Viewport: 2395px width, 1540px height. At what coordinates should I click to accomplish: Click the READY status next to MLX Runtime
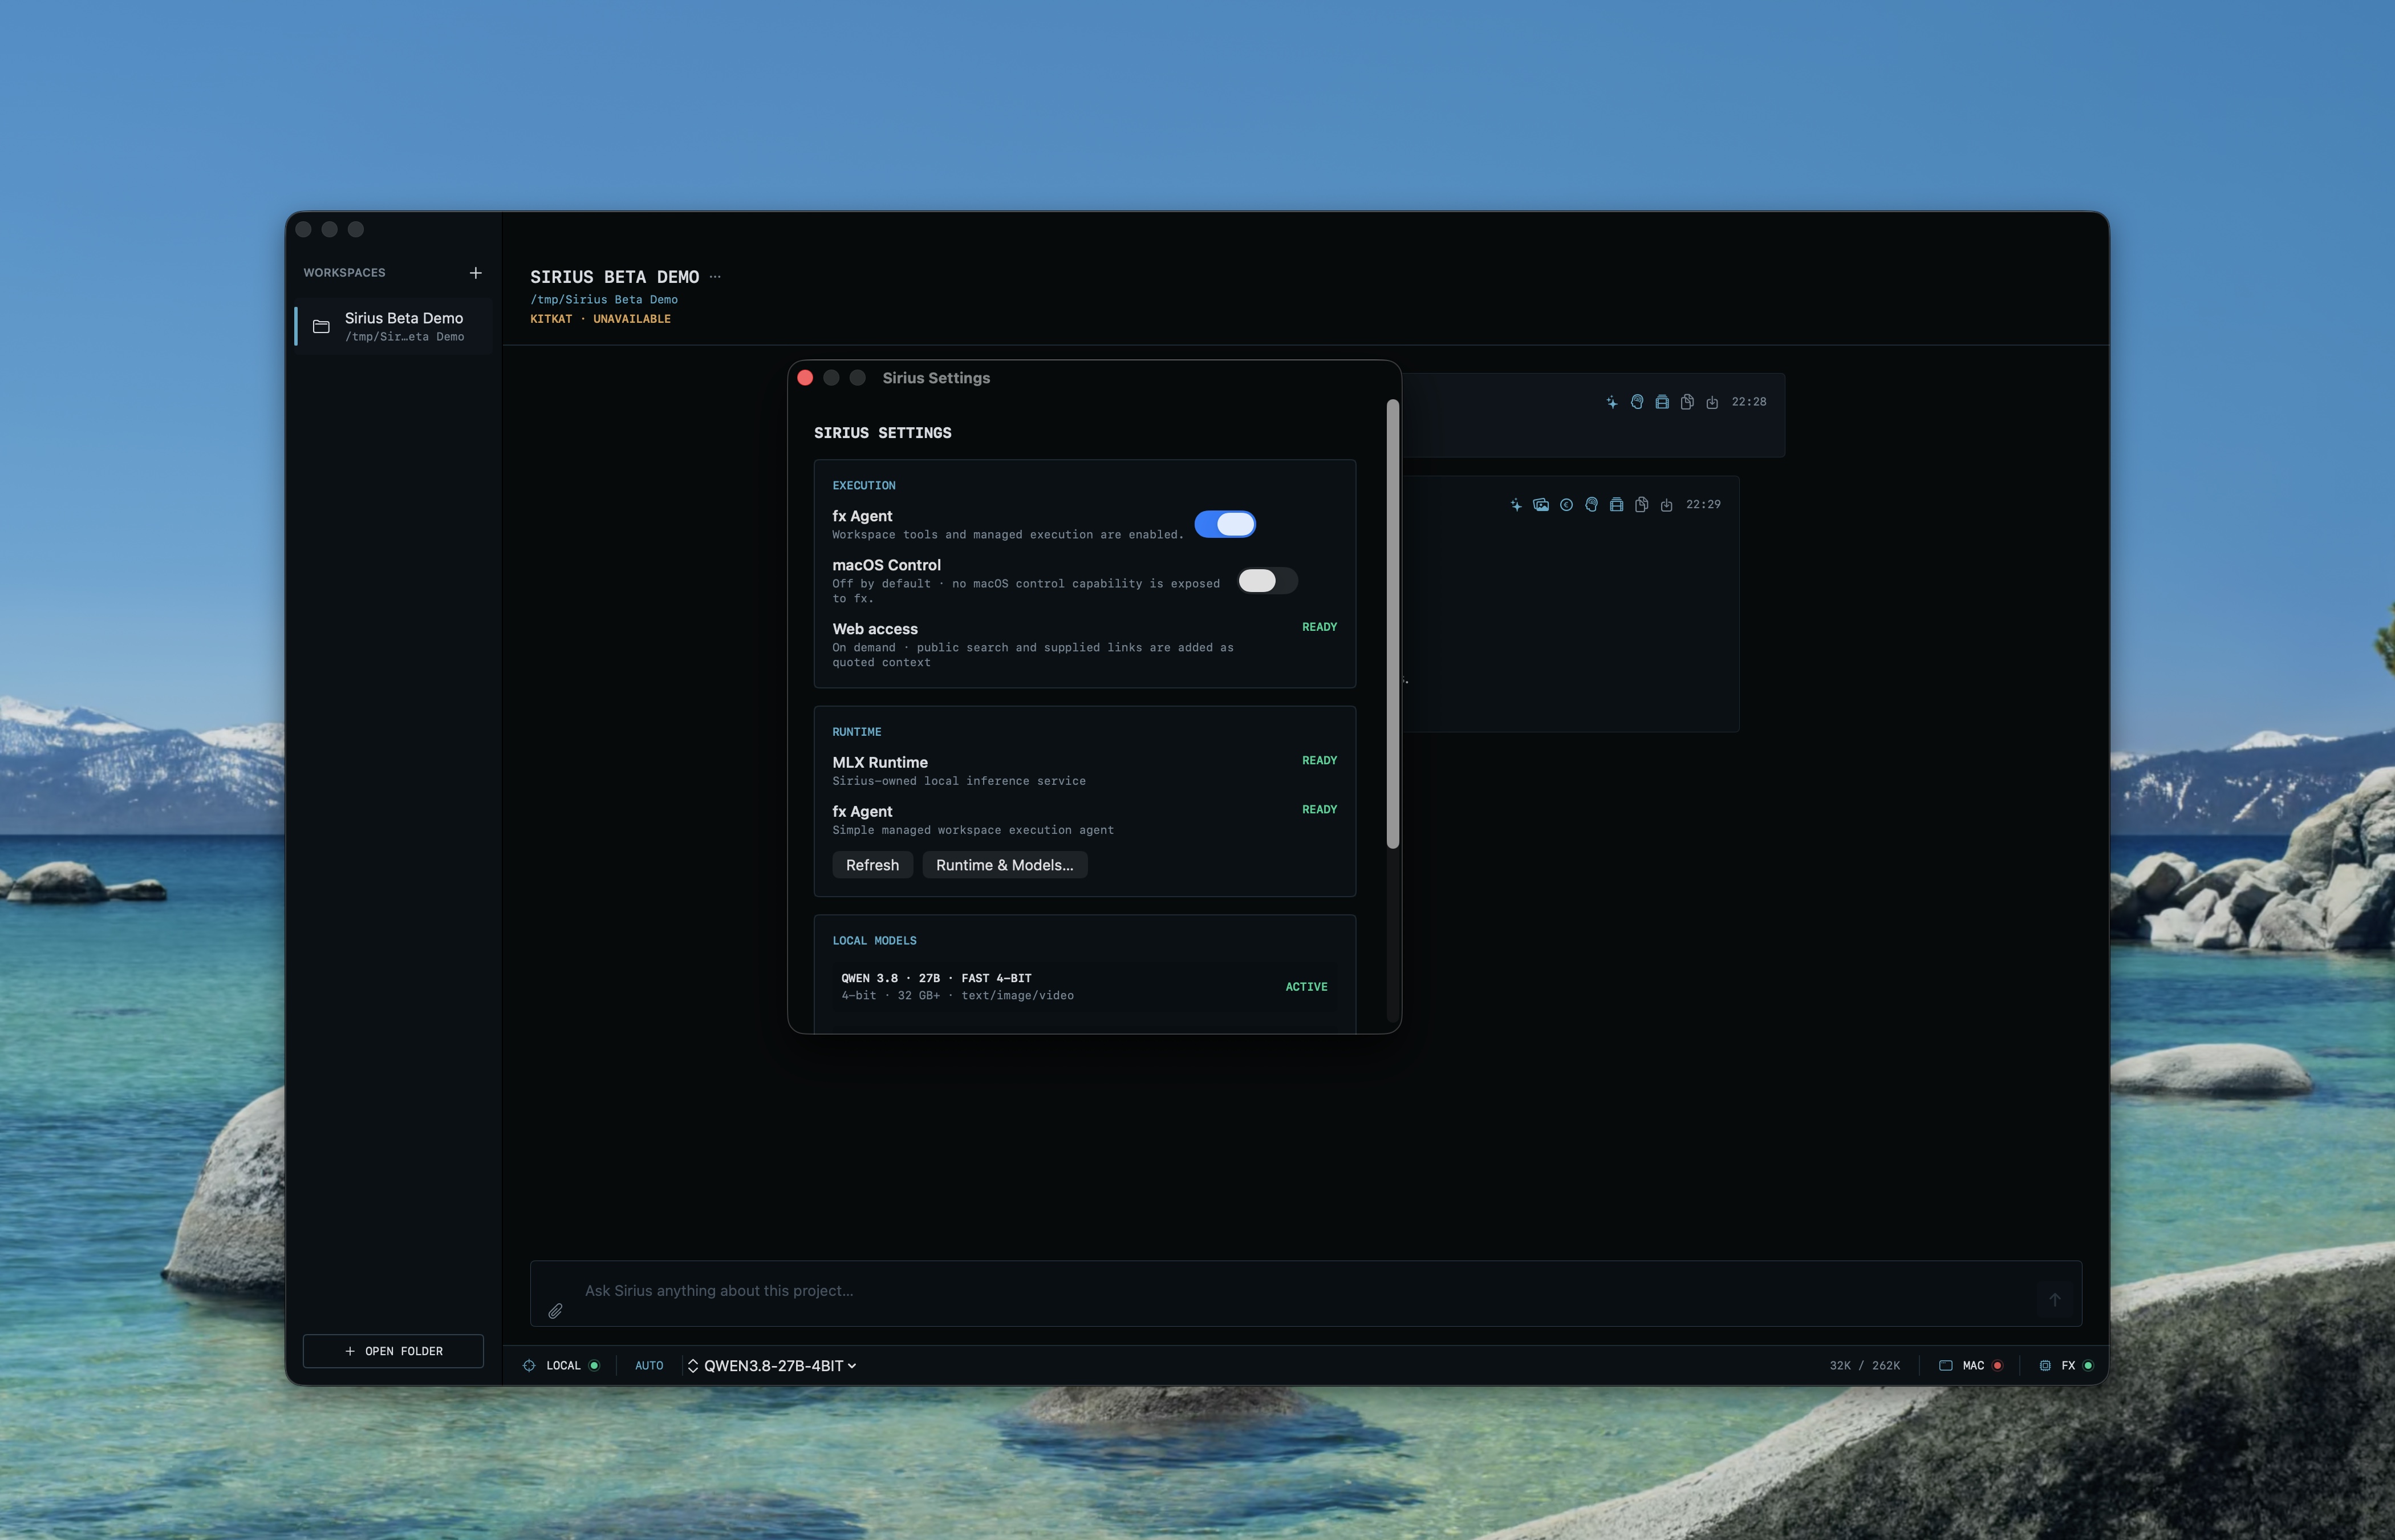tap(1318, 761)
